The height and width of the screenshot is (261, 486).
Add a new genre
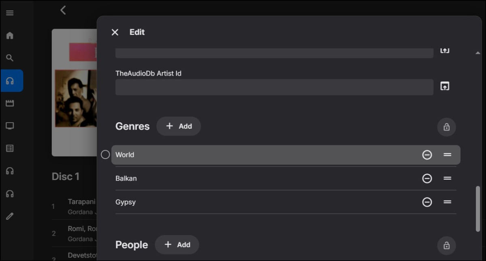pos(179,126)
